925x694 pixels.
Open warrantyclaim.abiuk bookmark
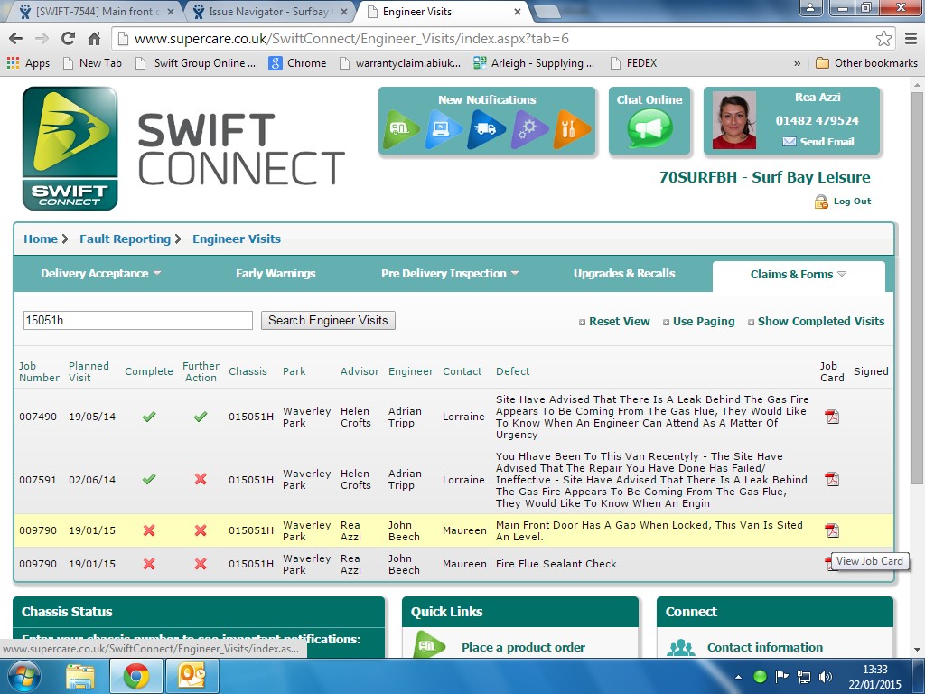click(400, 63)
